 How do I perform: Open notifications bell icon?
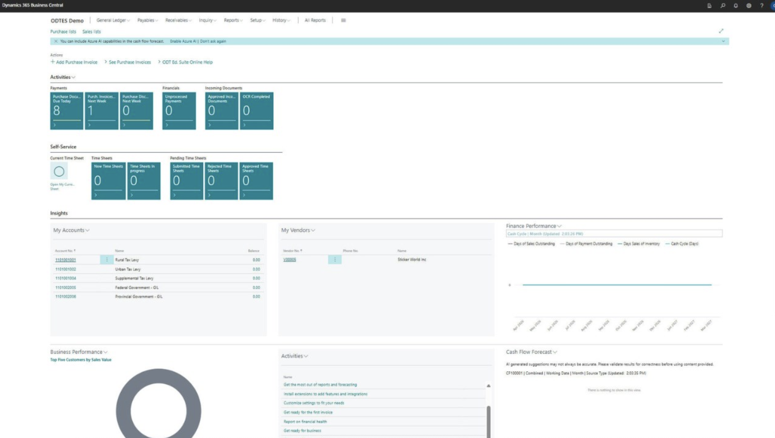(x=736, y=5)
